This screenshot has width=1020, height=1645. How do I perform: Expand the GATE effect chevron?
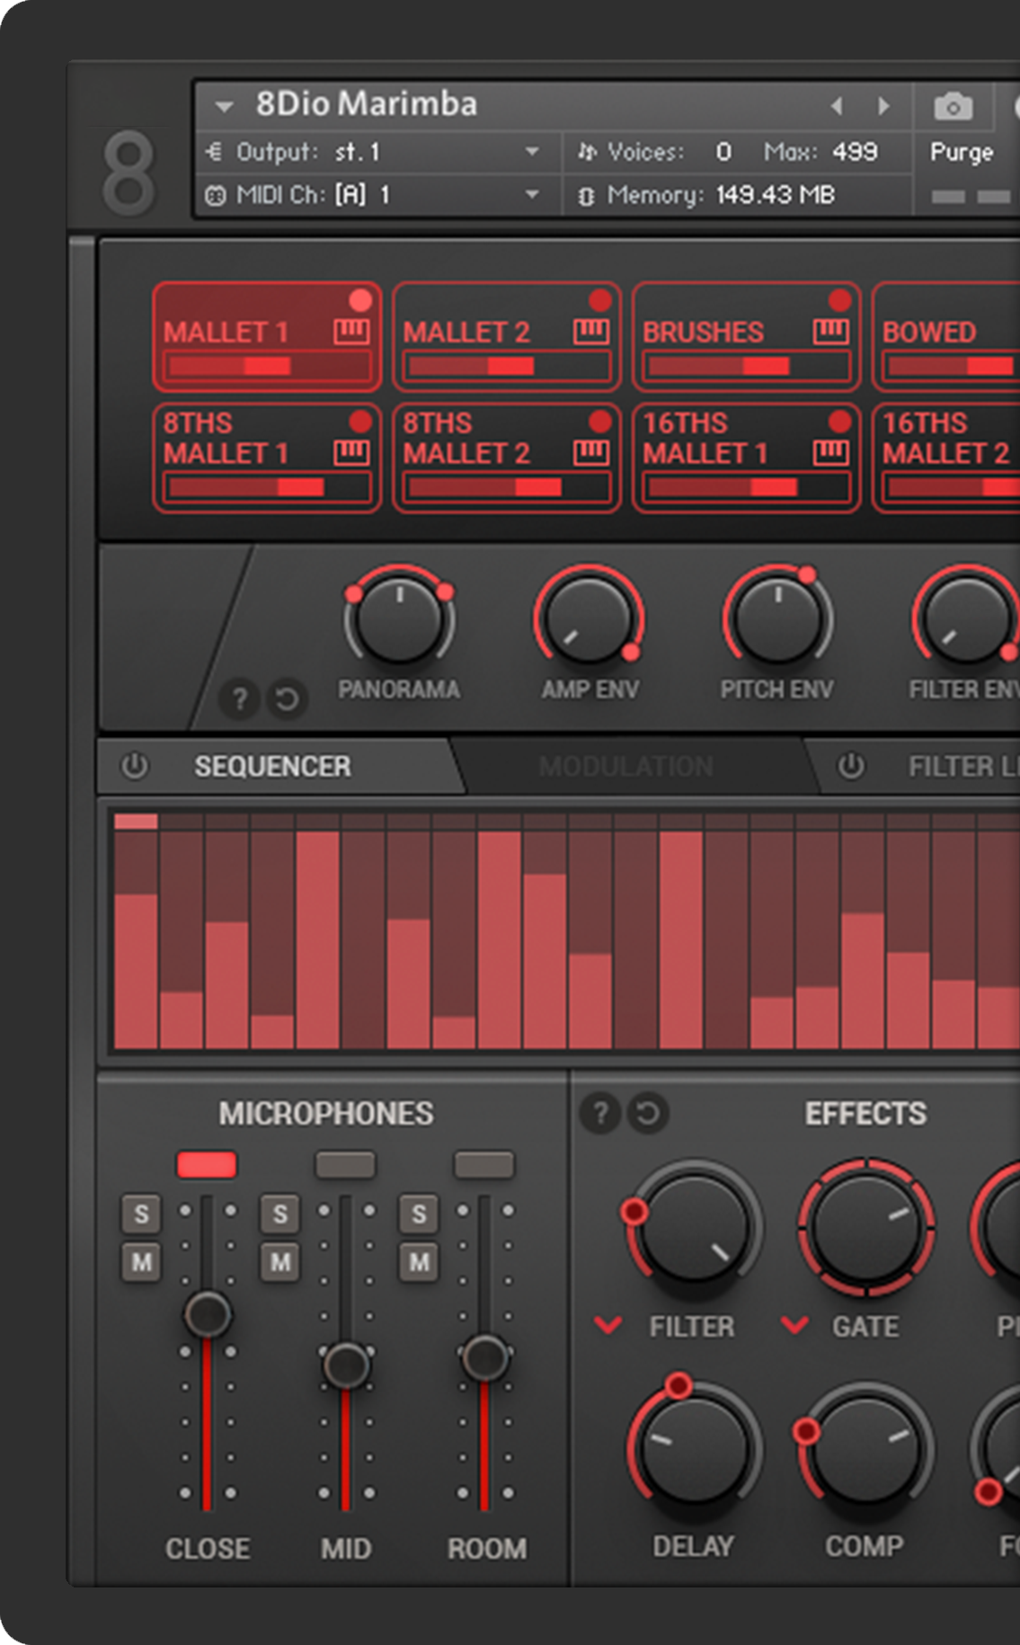pos(794,1325)
